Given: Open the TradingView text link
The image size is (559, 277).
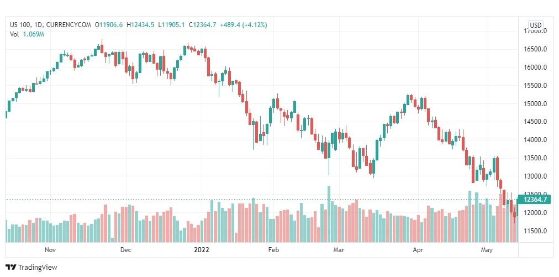Looking at the screenshot, I should tap(38, 268).
